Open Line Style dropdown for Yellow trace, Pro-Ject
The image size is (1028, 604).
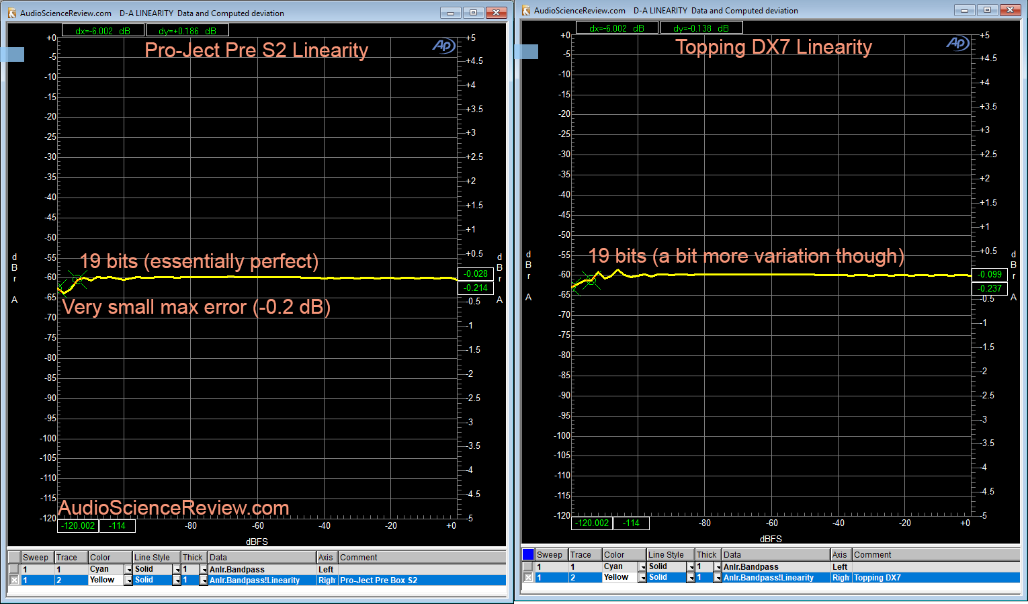177,580
